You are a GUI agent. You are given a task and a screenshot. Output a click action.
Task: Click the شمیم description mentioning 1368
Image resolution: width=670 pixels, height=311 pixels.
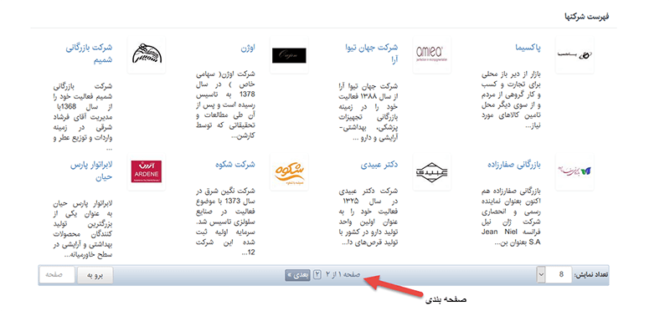[83, 116]
